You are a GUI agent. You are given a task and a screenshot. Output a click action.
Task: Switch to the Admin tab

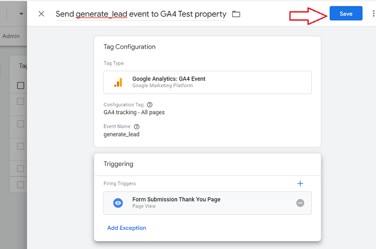point(11,36)
